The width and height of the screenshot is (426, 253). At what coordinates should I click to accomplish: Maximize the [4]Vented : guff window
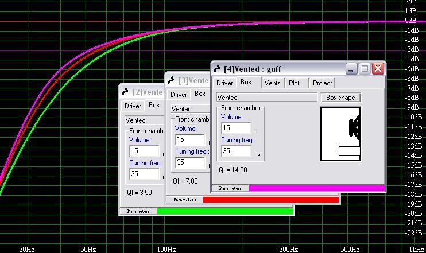pos(365,69)
